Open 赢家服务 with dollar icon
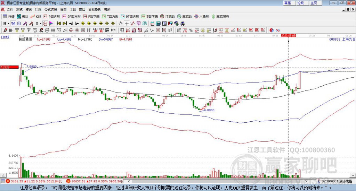Screen dimensions: 356x191 tap(220, 17)
